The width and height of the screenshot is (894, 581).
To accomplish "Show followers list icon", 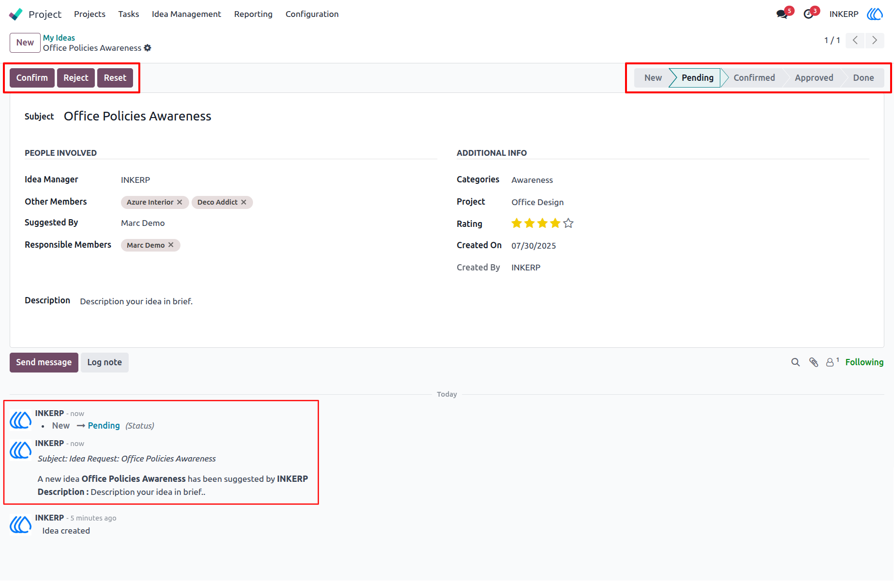I will click(832, 362).
